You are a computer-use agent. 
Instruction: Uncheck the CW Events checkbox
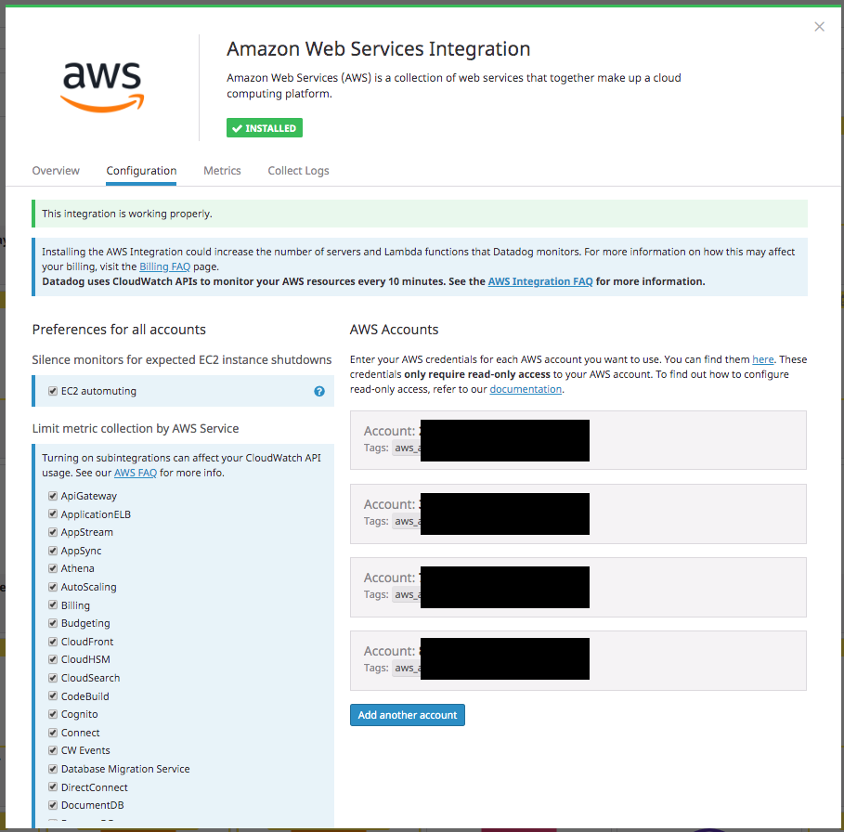click(53, 750)
